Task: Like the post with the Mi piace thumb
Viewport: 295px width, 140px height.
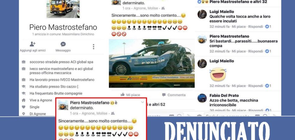Action: click(123, 95)
